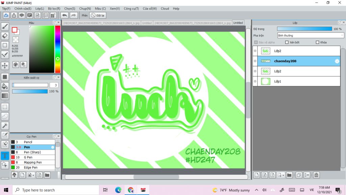Image resolution: width=346 pixels, height=195 pixels.
Task: Click the canvas horizontal scrollbar
Action: click(156, 177)
